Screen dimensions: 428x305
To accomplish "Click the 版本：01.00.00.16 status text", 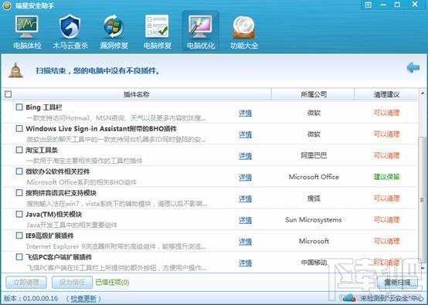I will tap(31, 299).
